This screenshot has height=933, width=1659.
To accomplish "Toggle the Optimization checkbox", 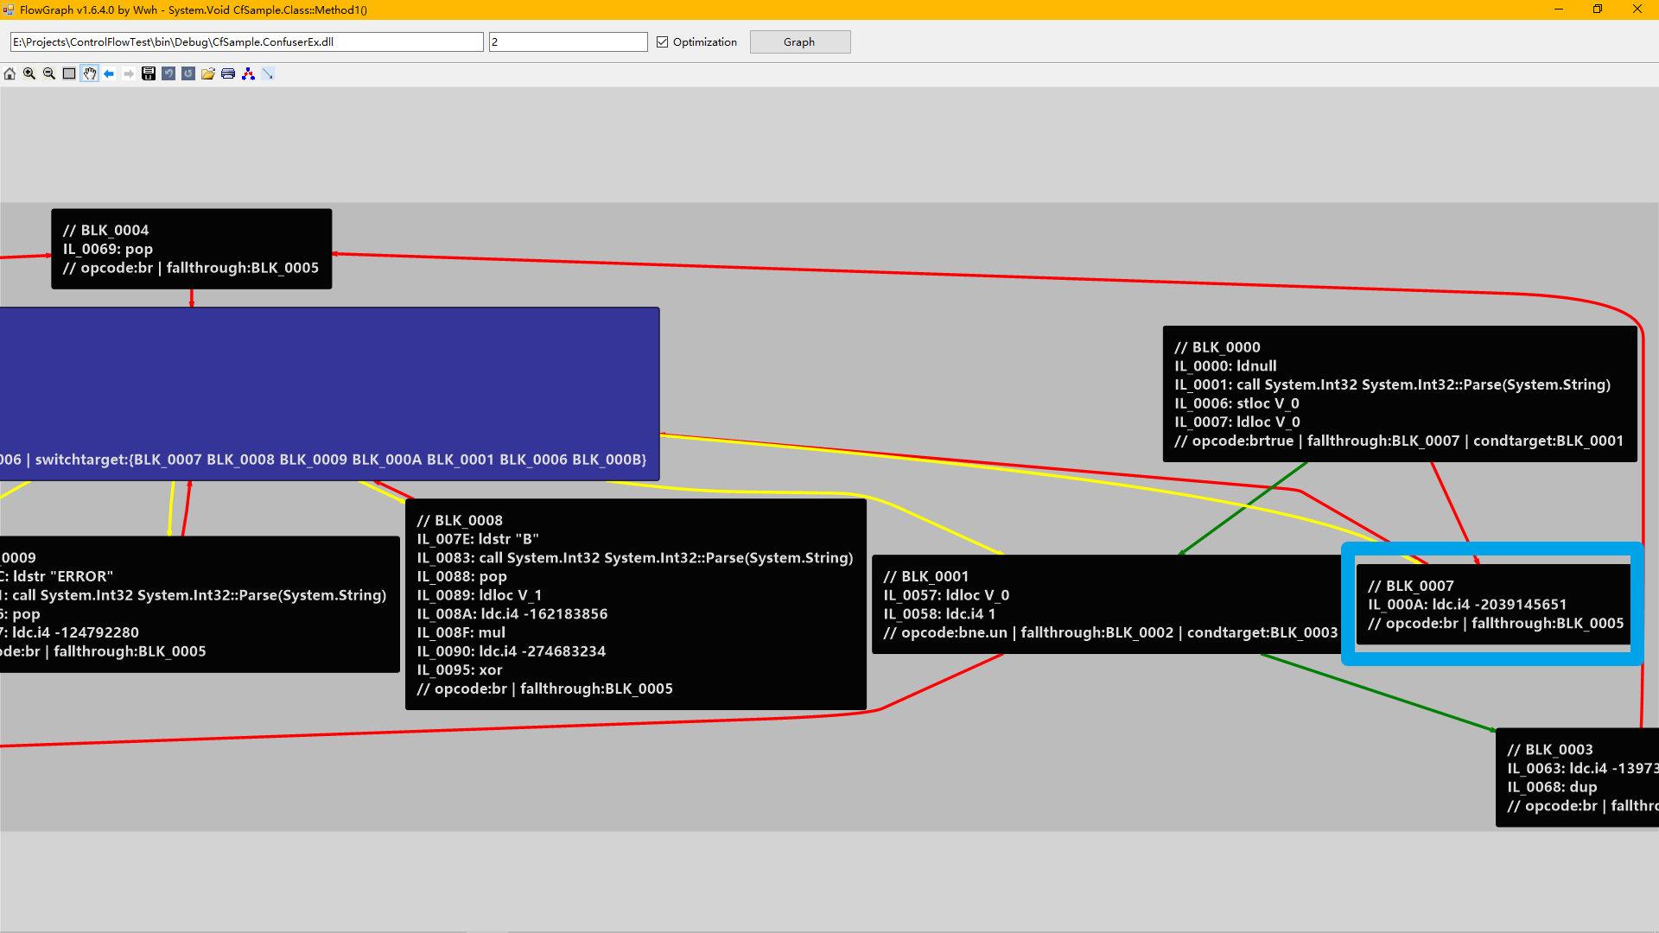I will [x=663, y=42].
